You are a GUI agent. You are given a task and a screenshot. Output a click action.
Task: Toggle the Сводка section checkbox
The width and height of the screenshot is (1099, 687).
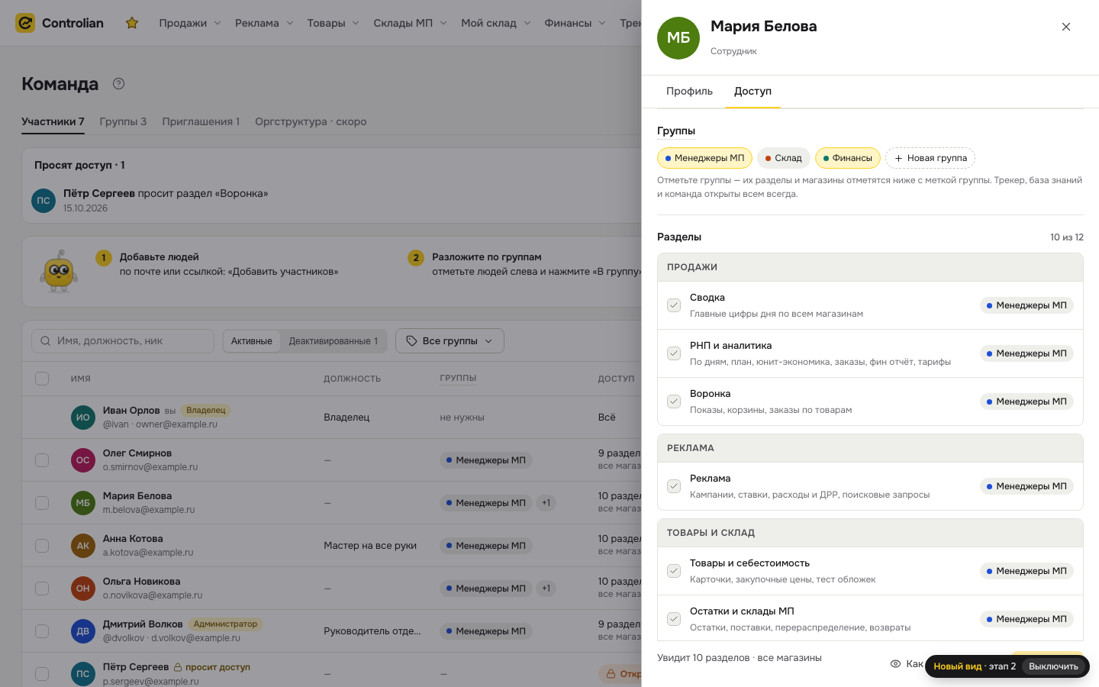(x=674, y=305)
